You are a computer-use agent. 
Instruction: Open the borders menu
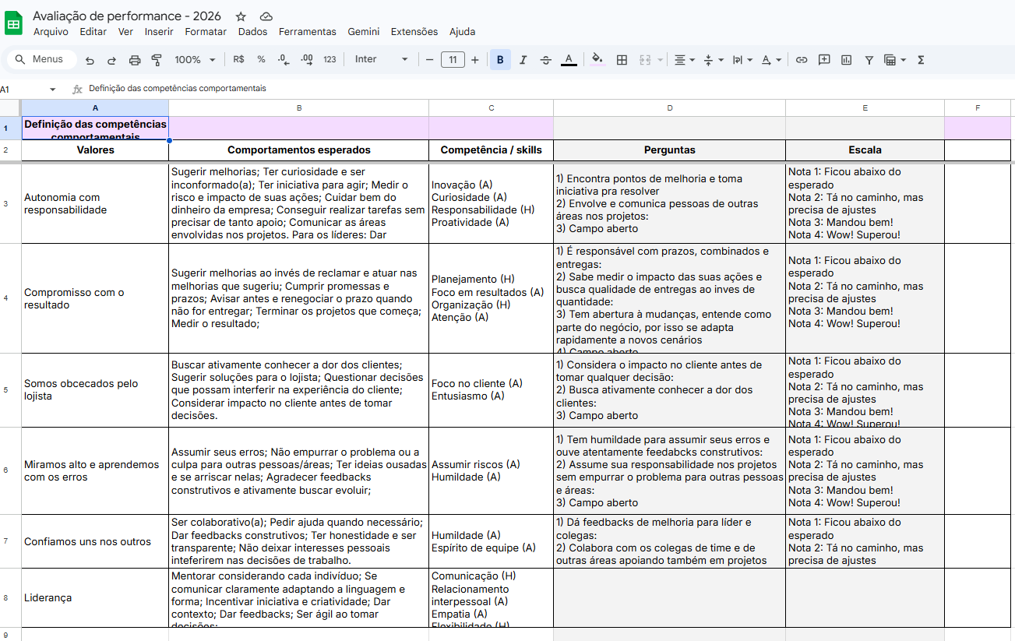tap(622, 60)
